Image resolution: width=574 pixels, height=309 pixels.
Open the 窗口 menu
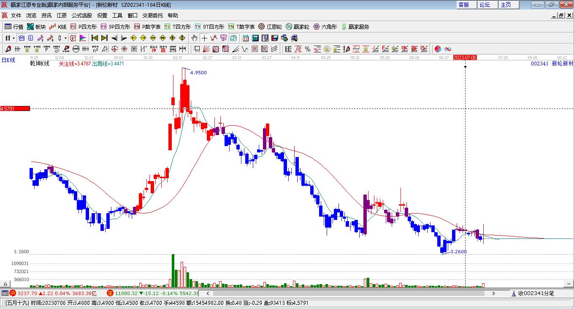(133, 16)
